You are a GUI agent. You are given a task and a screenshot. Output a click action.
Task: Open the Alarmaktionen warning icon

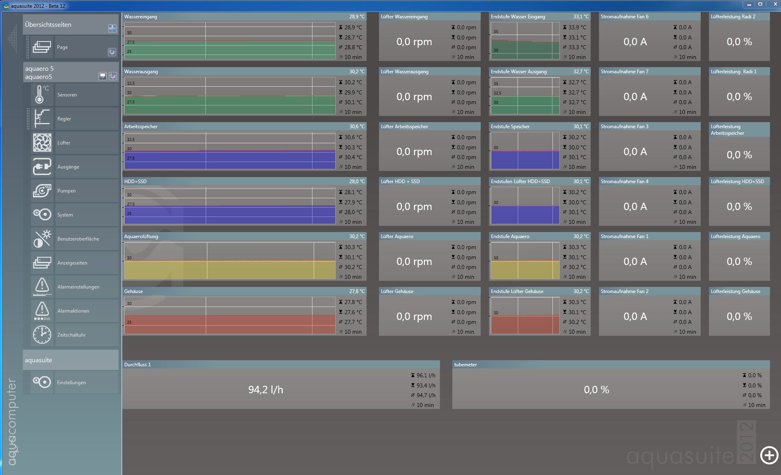tap(42, 311)
